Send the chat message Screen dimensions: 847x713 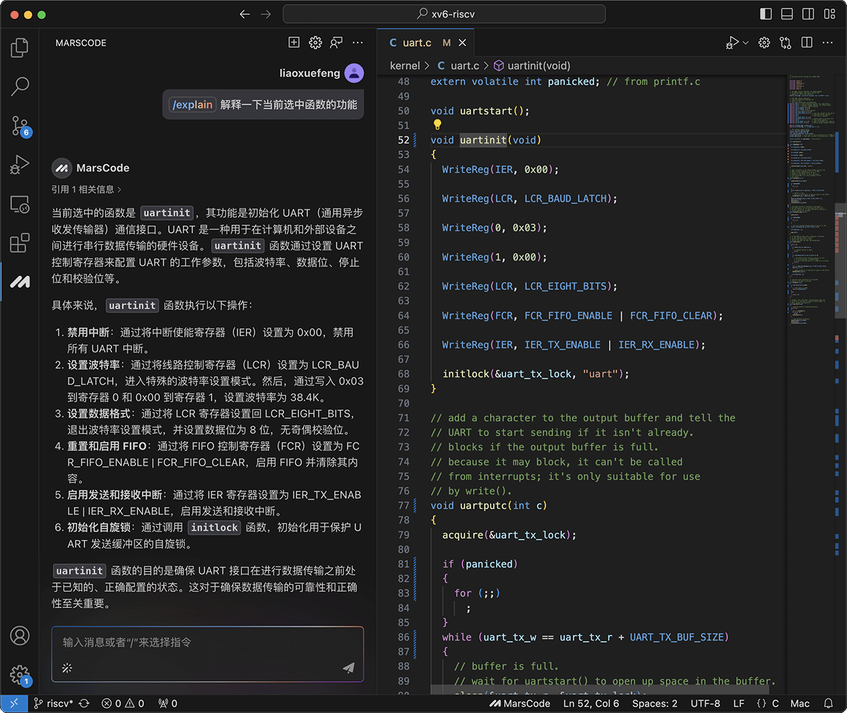348,668
